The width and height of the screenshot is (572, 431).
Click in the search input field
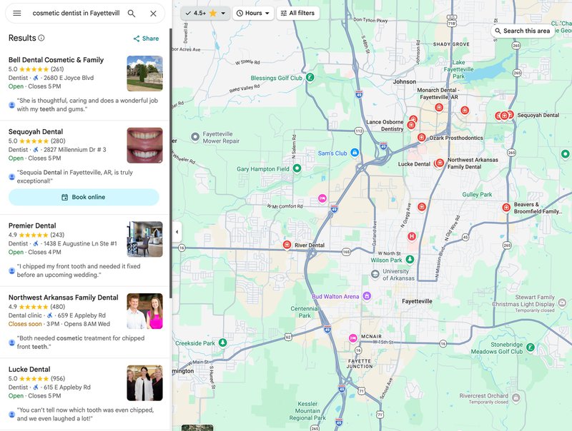pos(75,14)
